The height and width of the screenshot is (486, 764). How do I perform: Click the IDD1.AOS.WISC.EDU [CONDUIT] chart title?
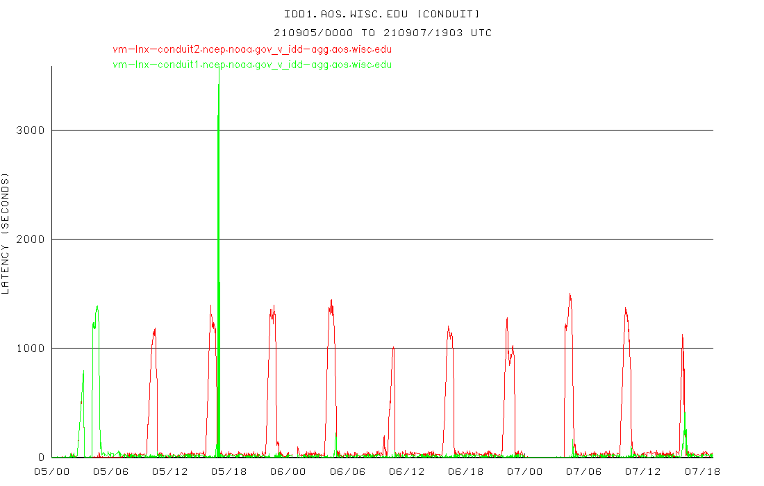[381, 14]
